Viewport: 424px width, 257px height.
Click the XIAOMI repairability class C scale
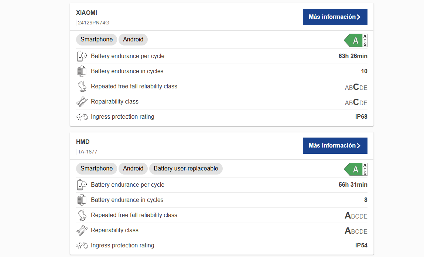[x=356, y=102]
